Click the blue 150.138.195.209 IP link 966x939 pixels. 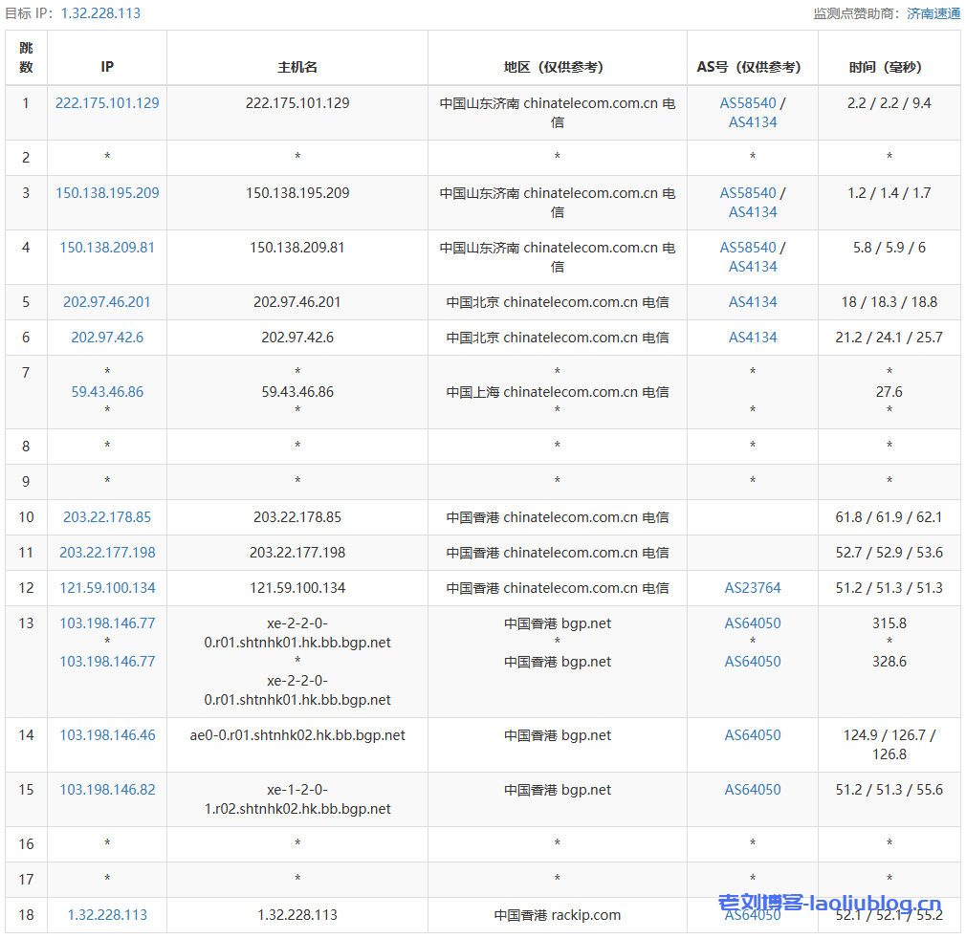click(x=107, y=193)
